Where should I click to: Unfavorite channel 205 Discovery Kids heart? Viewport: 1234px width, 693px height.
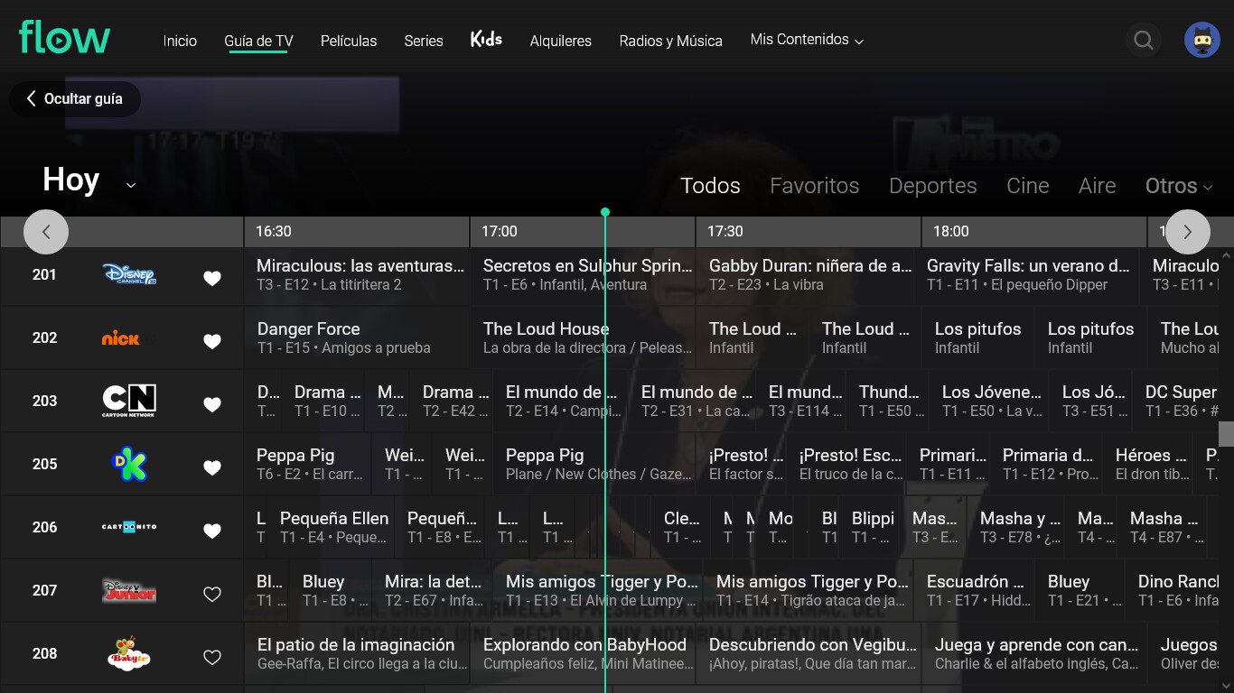212,468
